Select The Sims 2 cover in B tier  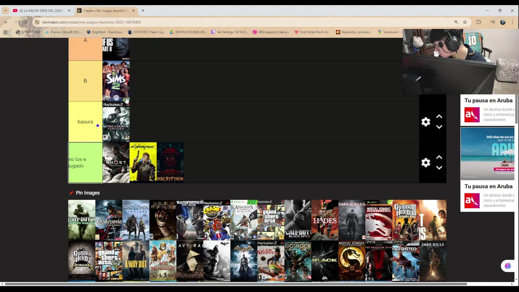pyautogui.click(x=116, y=81)
